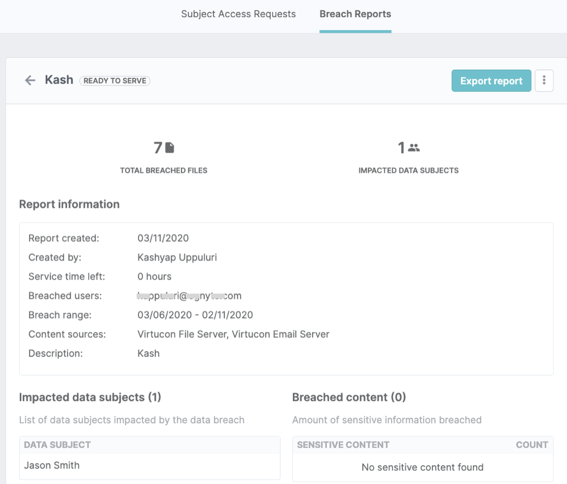Click the IMPACTED DATA SUBJECTS label

tap(409, 170)
